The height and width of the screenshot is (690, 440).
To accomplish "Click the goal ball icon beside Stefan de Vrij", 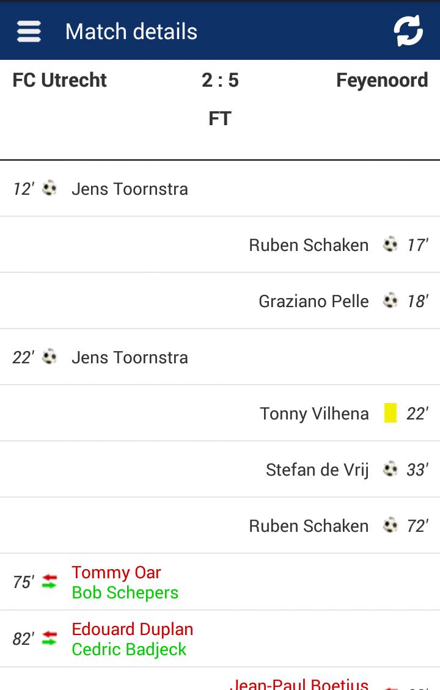I will pyautogui.click(x=390, y=470).
